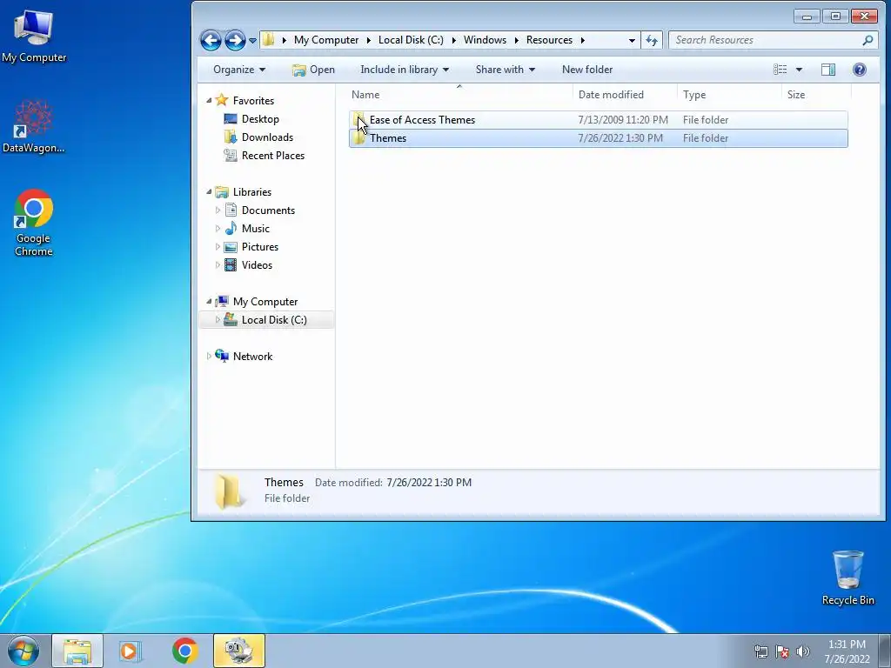This screenshot has width=891, height=668.
Task: Open Favorites in navigation pane
Action: pos(253,101)
